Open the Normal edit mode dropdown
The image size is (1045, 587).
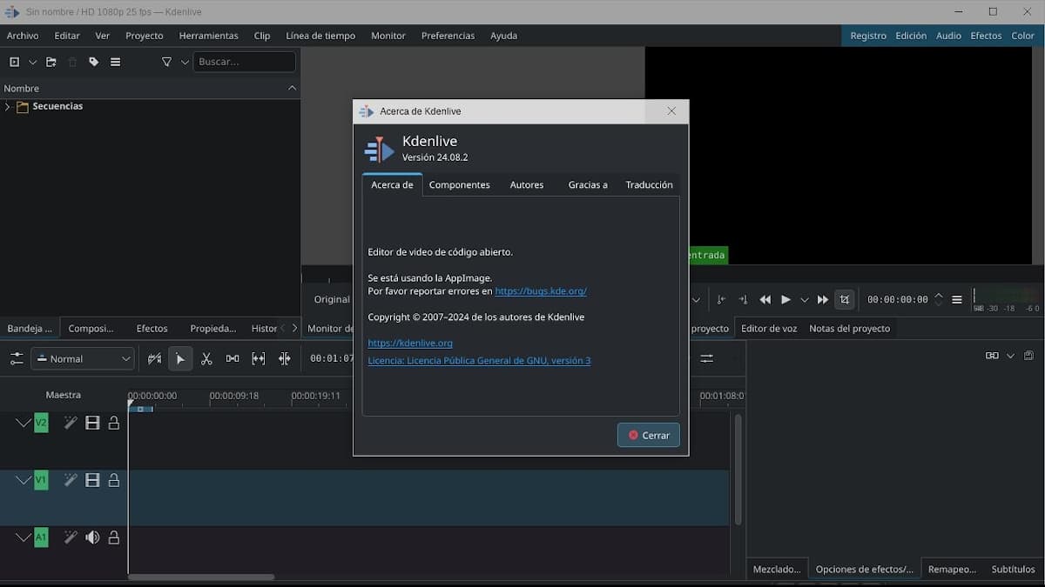pos(83,358)
